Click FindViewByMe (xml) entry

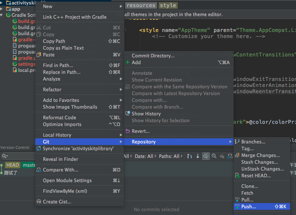[x=80, y=191]
